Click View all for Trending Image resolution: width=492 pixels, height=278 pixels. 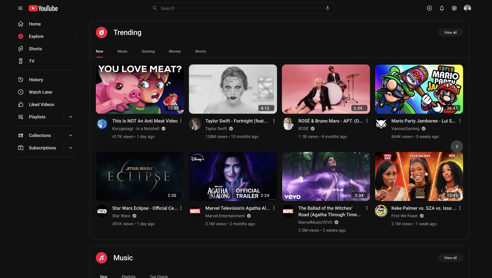click(x=450, y=32)
